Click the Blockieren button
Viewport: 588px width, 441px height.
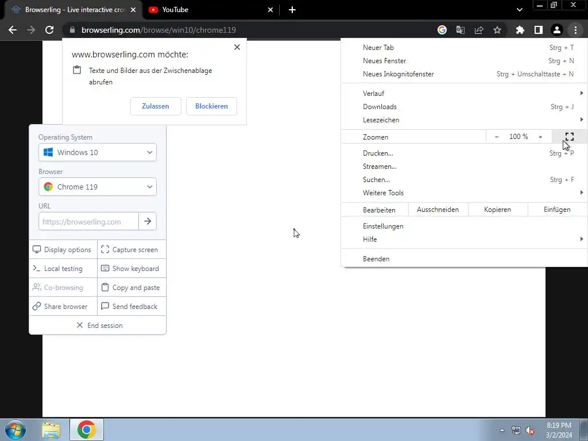point(211,106)
